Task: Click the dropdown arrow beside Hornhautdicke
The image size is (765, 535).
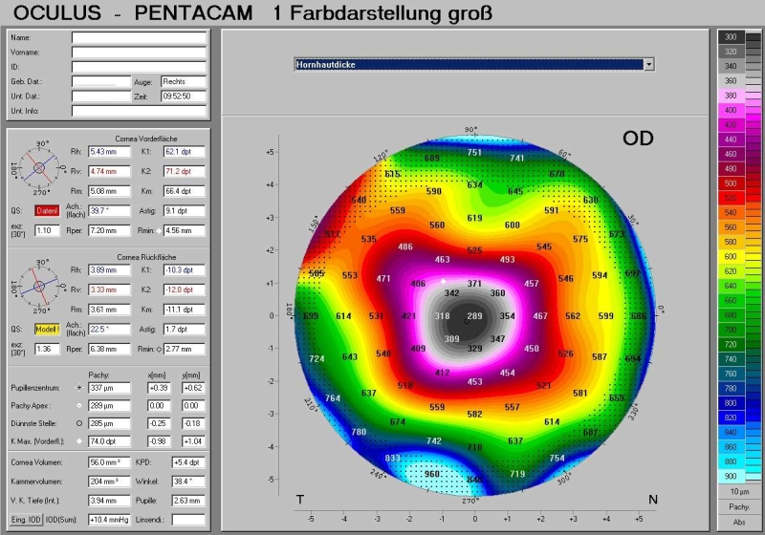Action: coord(649,64)
